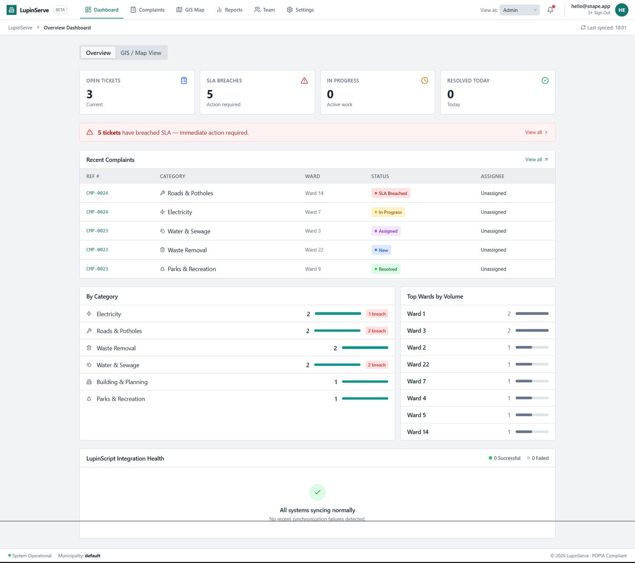The width and height of the screenshot is (635, 563).
Task: Open CMP-0024 Electricity reference link
Action: point(97,212)
